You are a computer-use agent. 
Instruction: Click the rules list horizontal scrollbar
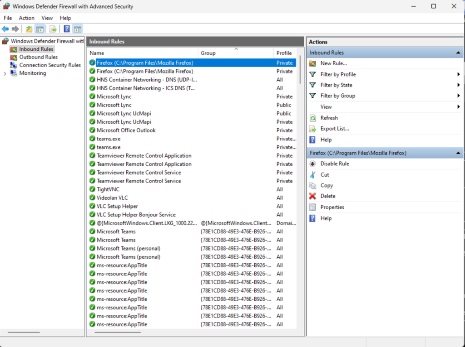tap(118, 332)
